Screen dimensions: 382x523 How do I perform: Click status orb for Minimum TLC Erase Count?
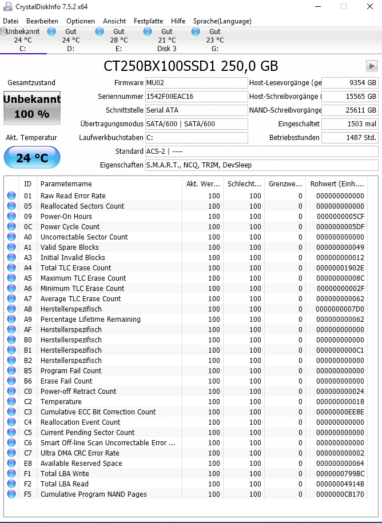tap(11, 288)
